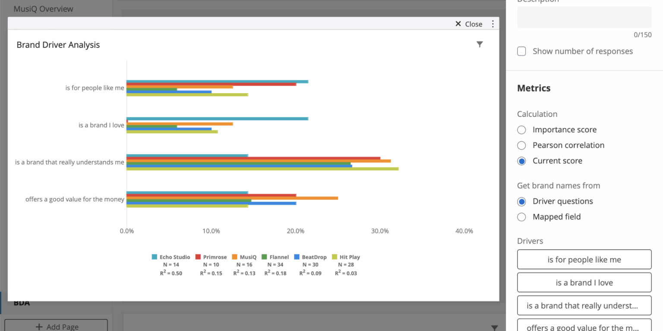The image size is (663, 331).
Task: Click the Close label in the widget header
Action: tap(474, 24)
